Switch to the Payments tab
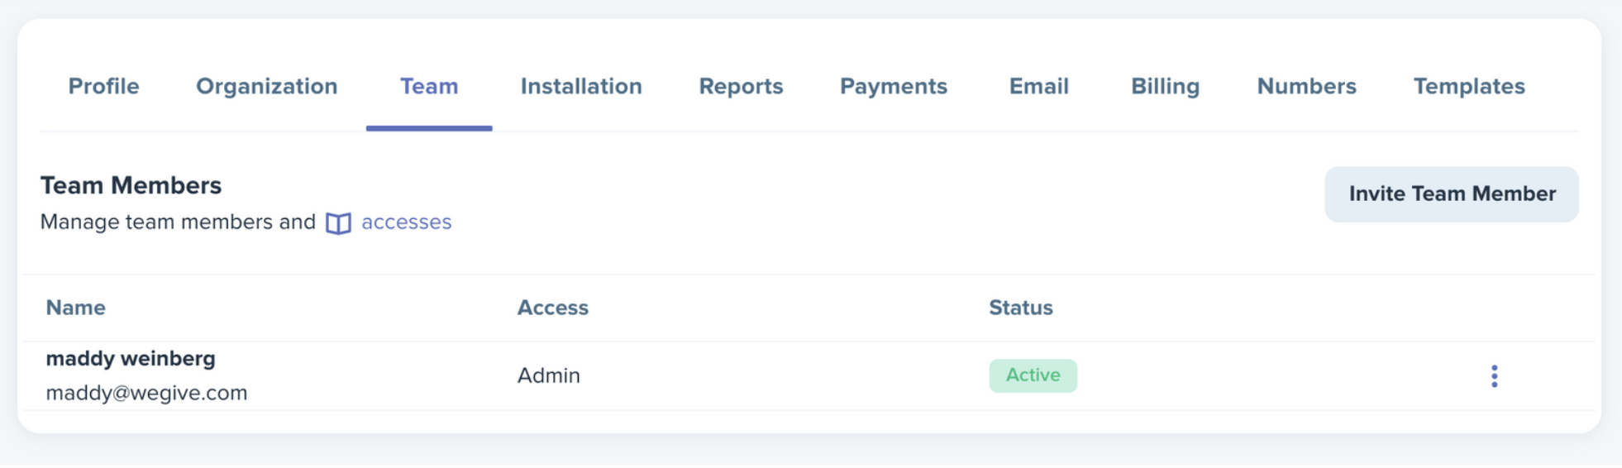Viewport: 1622px width, 468px height. (x=894, y=86)
